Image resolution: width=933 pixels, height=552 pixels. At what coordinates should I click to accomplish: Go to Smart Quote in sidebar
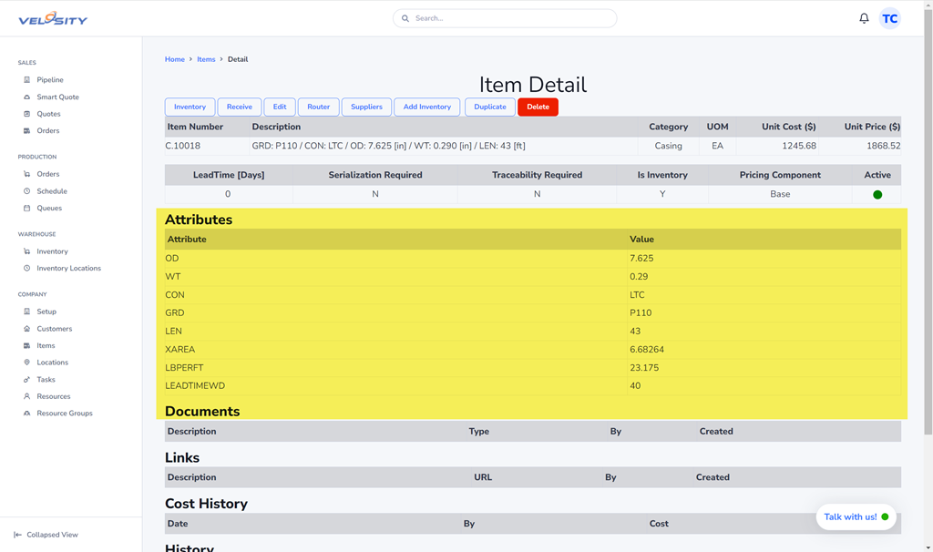click(57, 97)
